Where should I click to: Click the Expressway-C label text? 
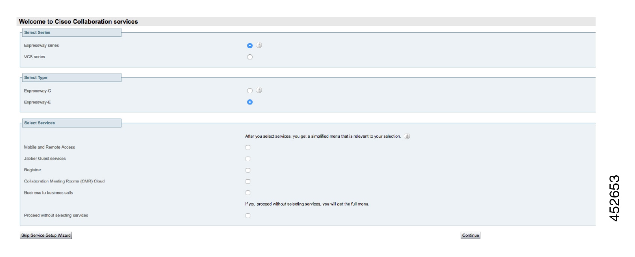point(38,91)
